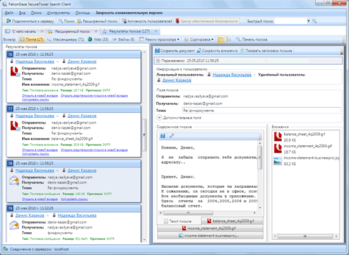Open the Вид menu

22,13
